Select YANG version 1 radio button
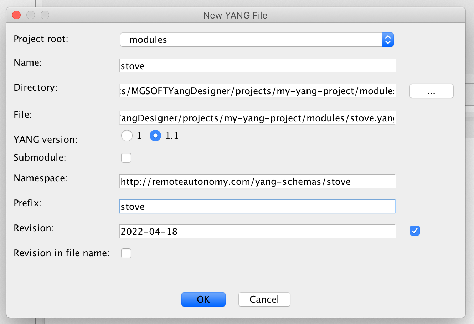Screen dimensions: 474x324 point(127,136)
